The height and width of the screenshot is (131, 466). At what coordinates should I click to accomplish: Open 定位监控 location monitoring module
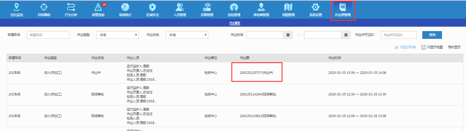tap(17, 9)
